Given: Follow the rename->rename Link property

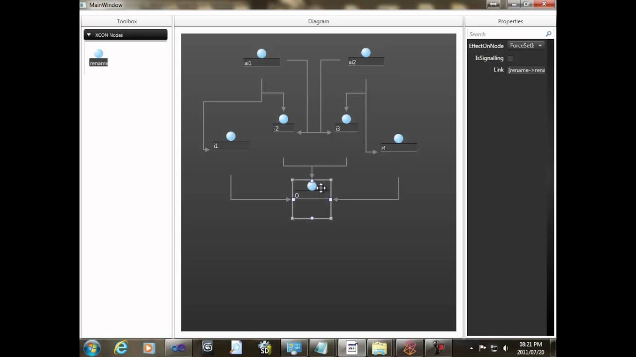Looking at the screenshot, I should point(526,70).
